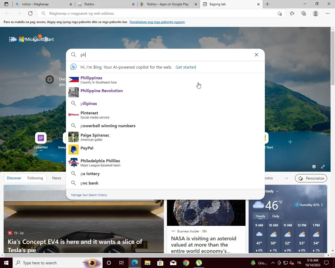
Task: Open uTorrent from taskbar
Action: [x=199, y=263]
